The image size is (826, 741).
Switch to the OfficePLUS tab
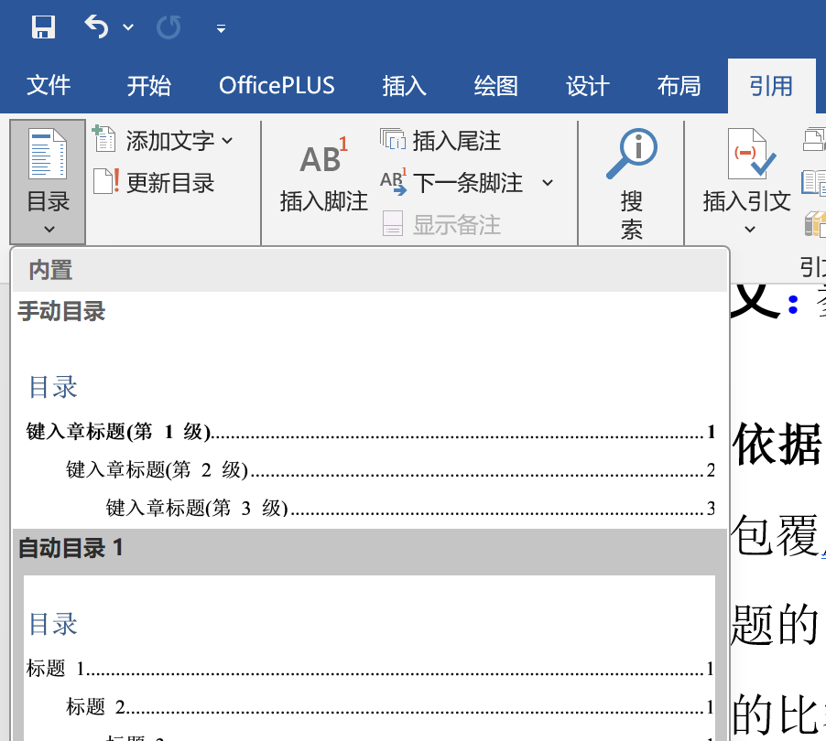point(277,86)
